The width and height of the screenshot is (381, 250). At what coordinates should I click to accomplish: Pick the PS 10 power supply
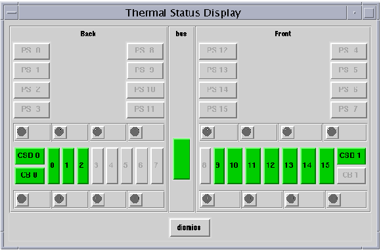145,90
